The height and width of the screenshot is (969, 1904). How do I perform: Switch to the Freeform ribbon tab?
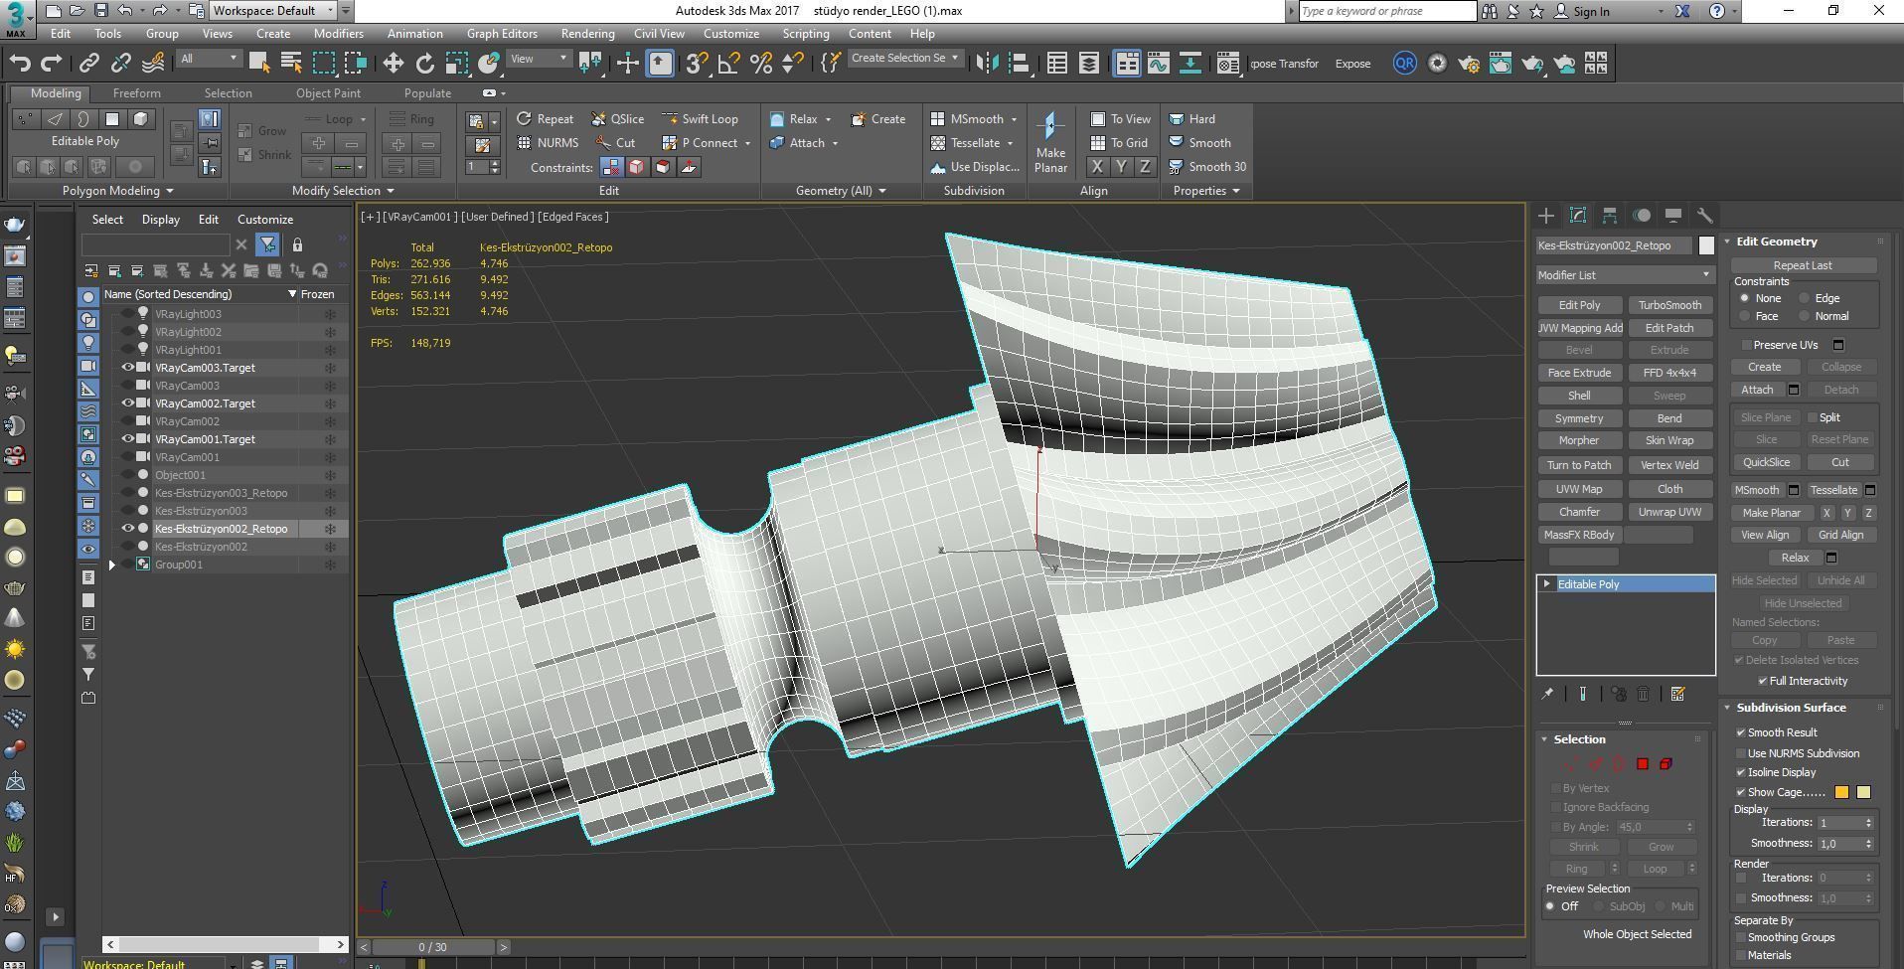pyautogui.click(x=136, y=93)
